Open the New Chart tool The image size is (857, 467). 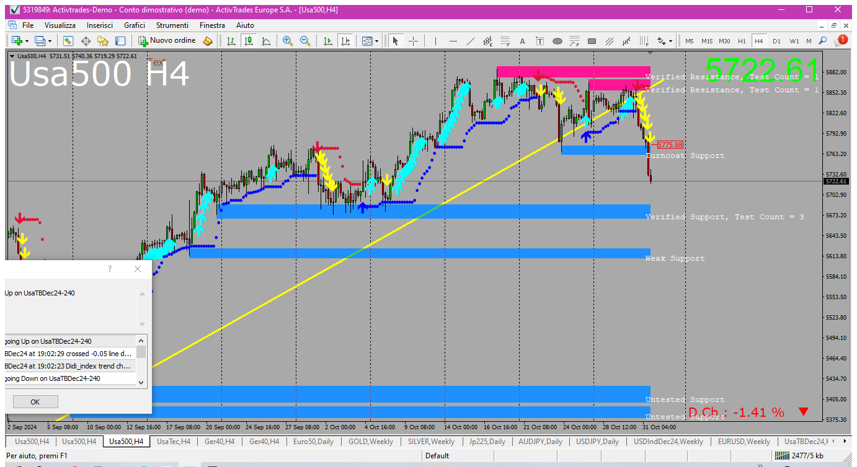[17, 41]
